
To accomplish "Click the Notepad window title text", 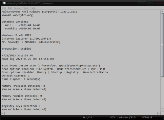I will point(30,3).
